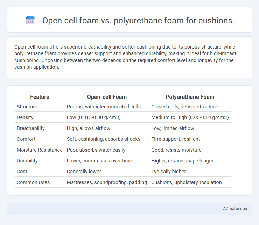Click 'Low, limited airflow' cell
Screen dimensions: 259x225
pyautogui.click(x=190, y=128)
